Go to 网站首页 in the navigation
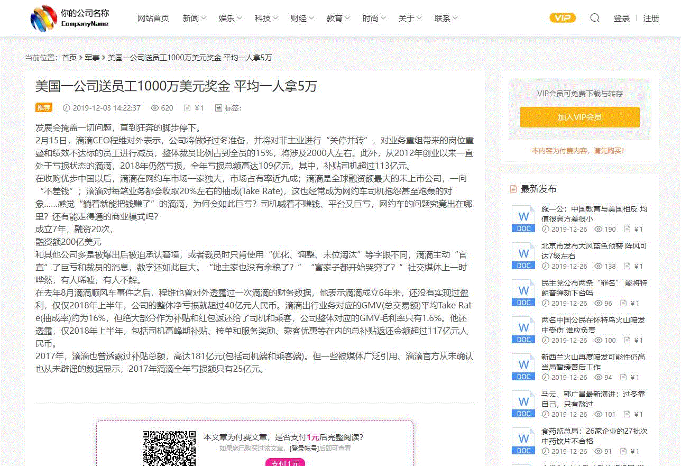The width and height of the screenshot is (681, 466). 153,19
